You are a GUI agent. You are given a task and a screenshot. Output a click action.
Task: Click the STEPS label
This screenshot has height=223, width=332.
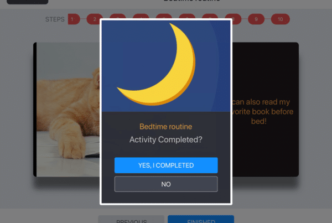(x=55, y=19)
